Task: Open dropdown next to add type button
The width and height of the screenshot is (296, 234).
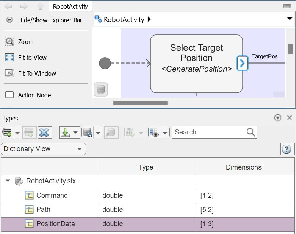Action: click(x=17, y=133)
